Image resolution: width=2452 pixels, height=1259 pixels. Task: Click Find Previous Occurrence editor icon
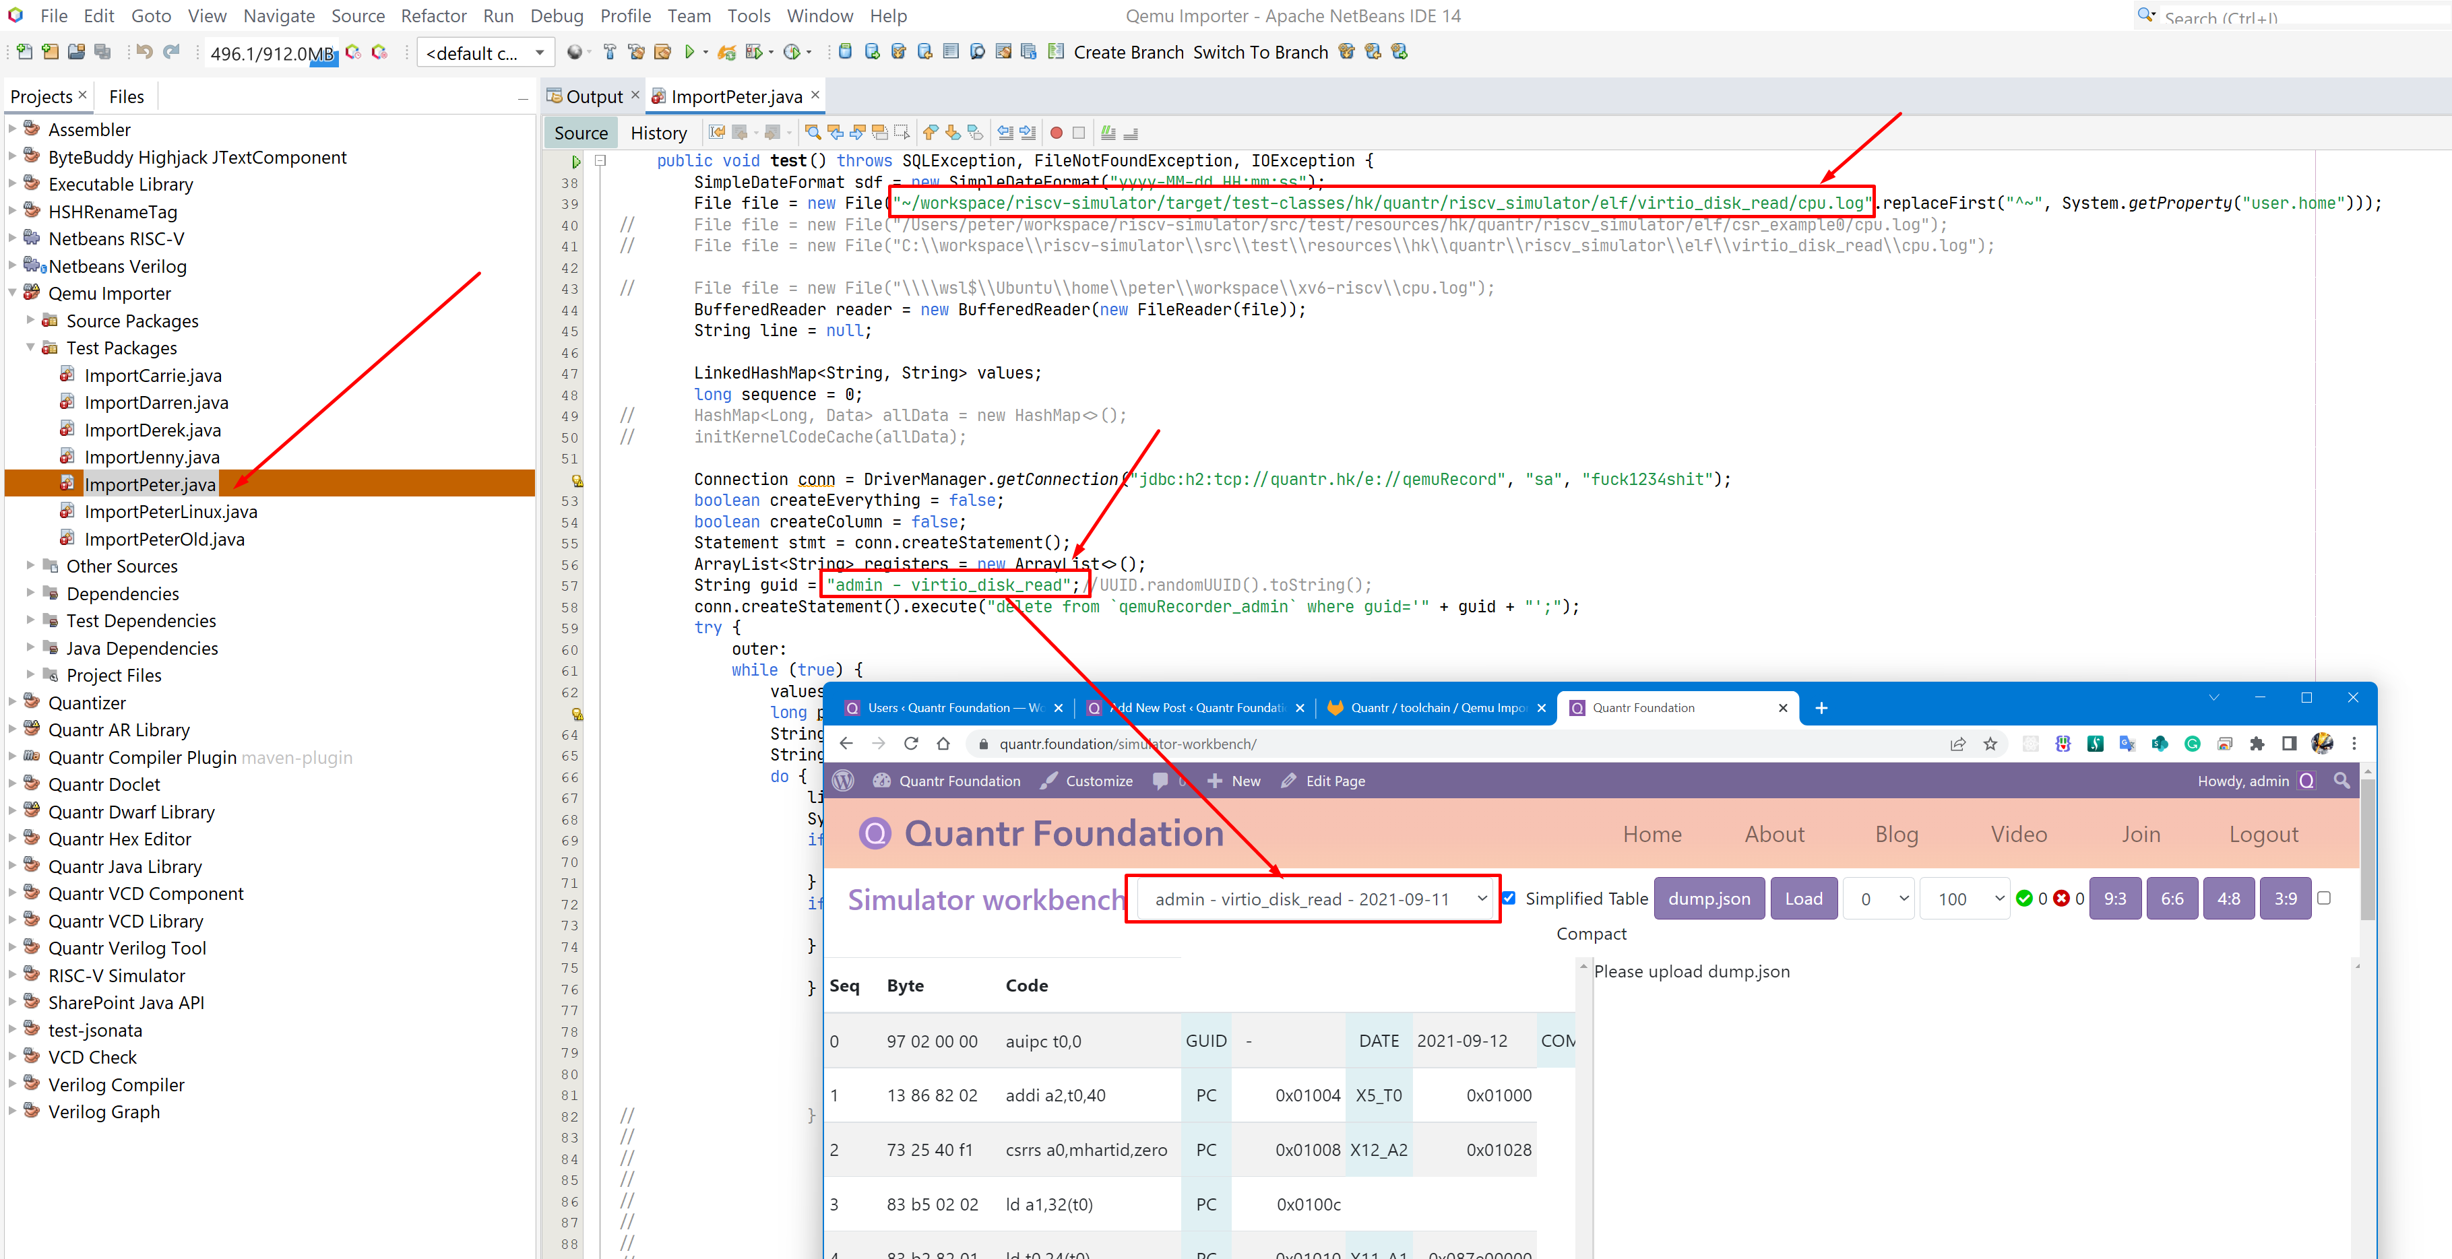[x=835, y=132]
